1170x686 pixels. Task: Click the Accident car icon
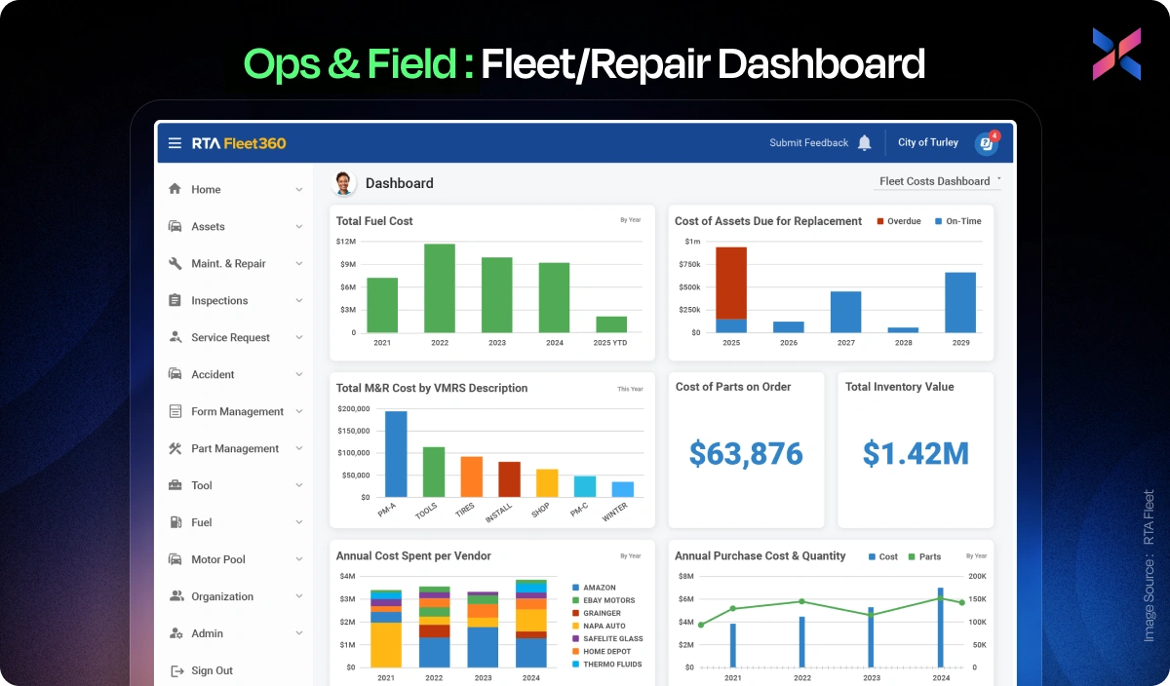pos(175,374)
